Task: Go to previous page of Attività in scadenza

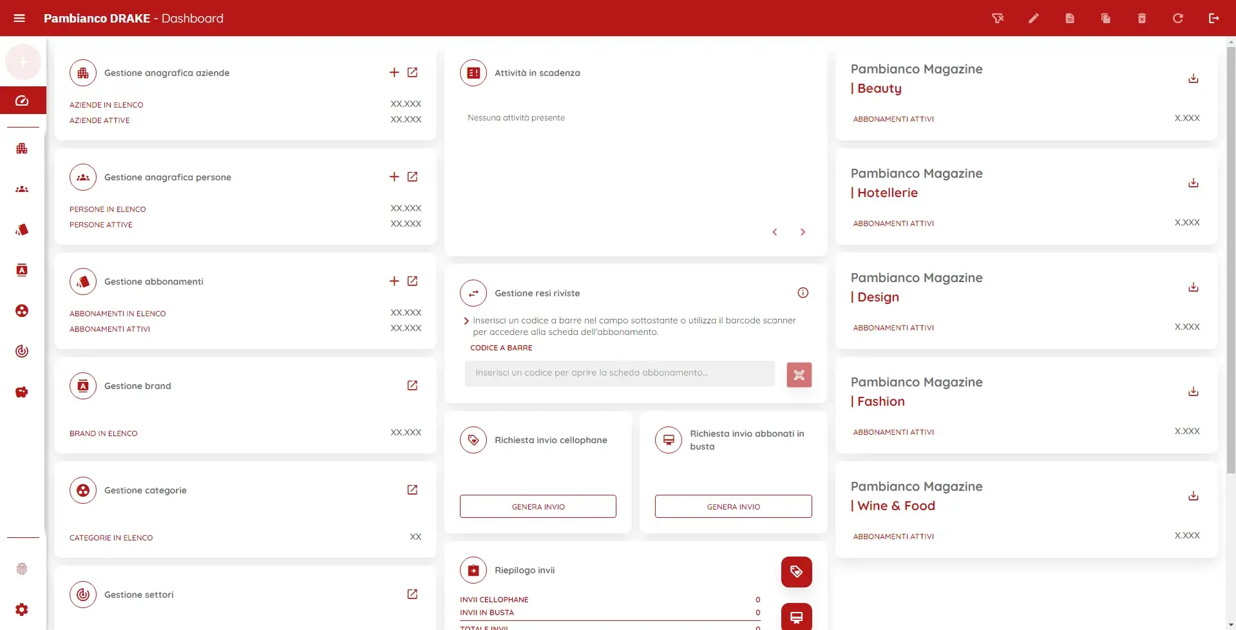Action: (x=775, y=232)
